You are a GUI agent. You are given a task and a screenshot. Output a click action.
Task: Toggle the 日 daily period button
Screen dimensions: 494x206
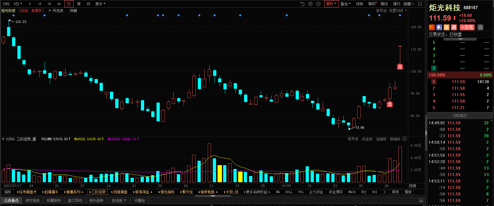(x=69, y=4)
